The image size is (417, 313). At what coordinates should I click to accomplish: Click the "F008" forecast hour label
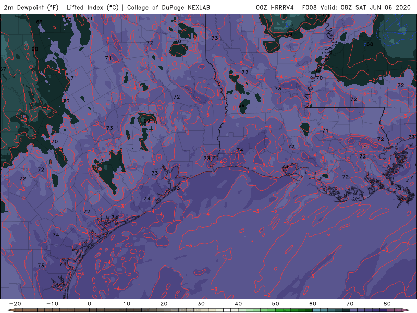coord(310,8)
